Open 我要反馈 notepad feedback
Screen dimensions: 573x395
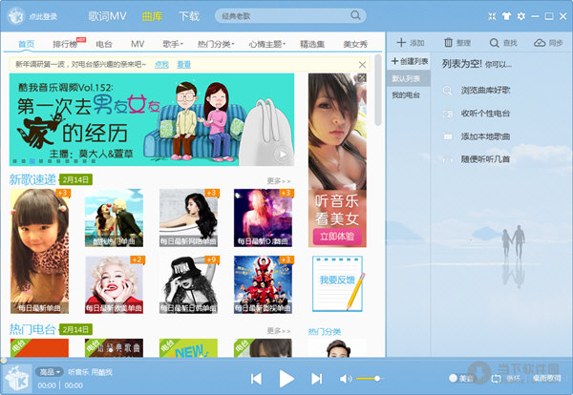click(x=337, y=283)
